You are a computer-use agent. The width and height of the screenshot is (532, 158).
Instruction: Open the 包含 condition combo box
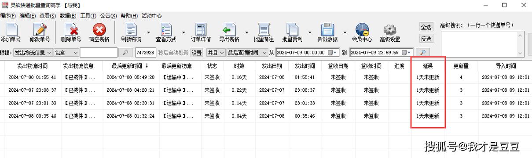(66, 53)
